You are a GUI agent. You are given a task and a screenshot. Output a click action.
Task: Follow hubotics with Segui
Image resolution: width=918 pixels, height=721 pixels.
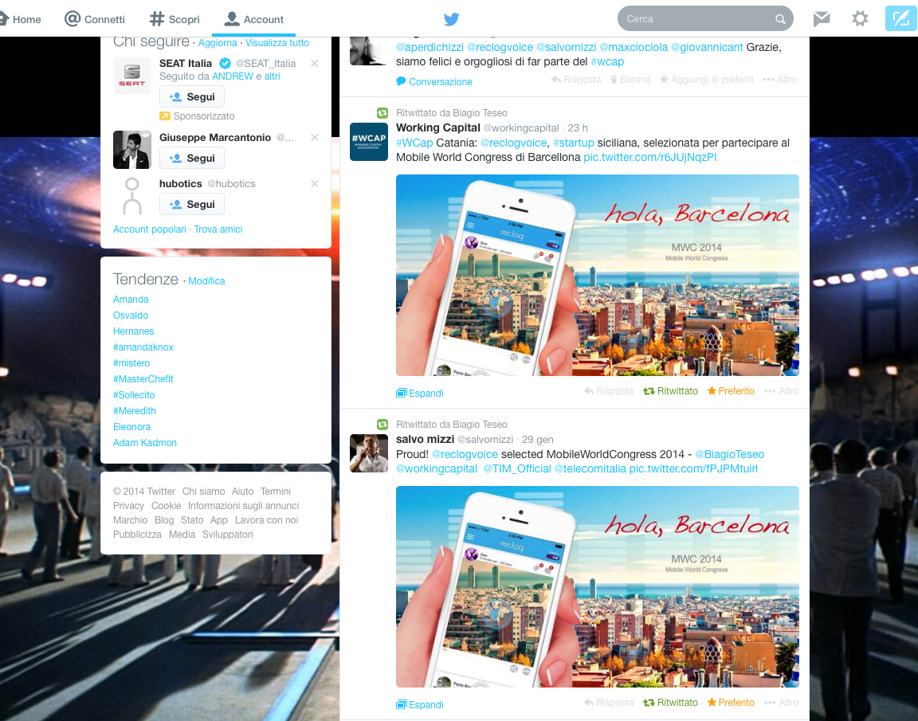pyautogui.click(x=192, y=204)
